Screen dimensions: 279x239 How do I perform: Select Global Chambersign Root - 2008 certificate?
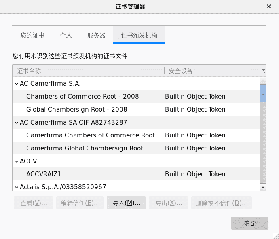[x=77, y=110]
